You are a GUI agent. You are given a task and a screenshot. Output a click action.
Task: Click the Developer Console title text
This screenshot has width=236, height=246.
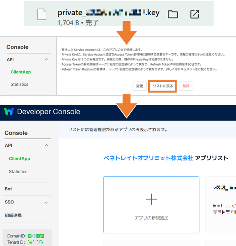tap(49, 112)
